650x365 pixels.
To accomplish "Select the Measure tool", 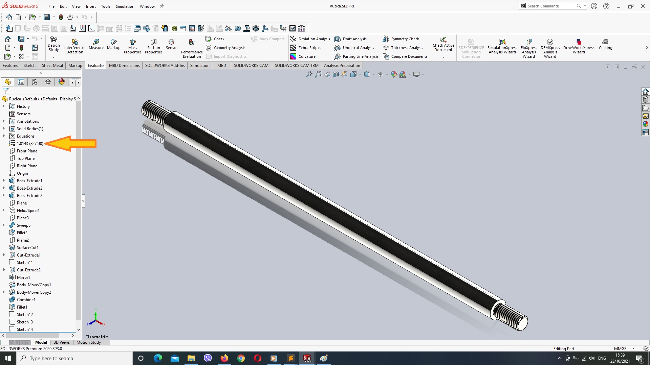I will coord(96,44).
